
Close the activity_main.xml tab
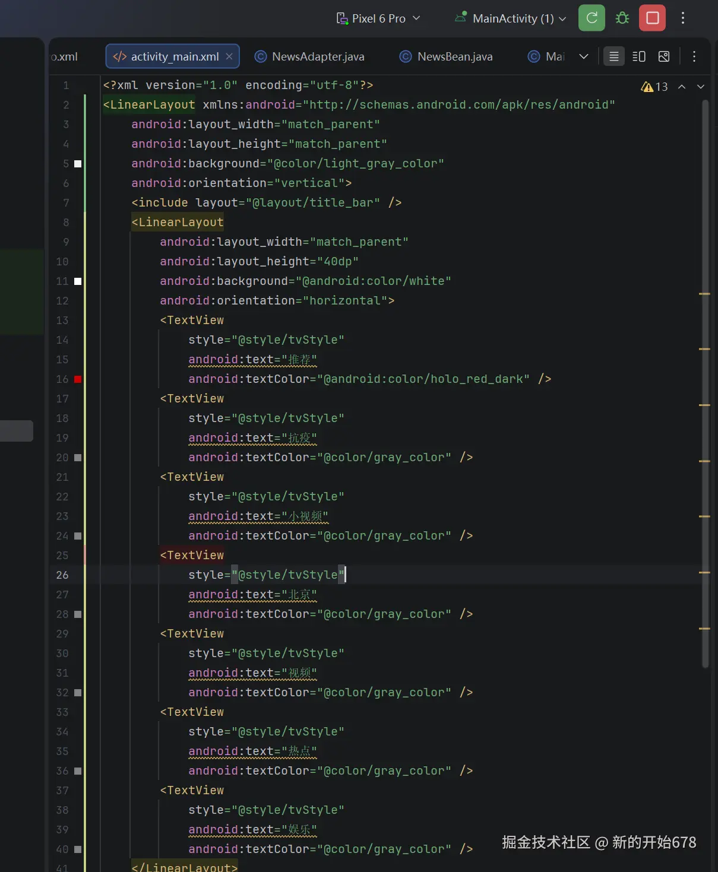click(x=229, y=56)
